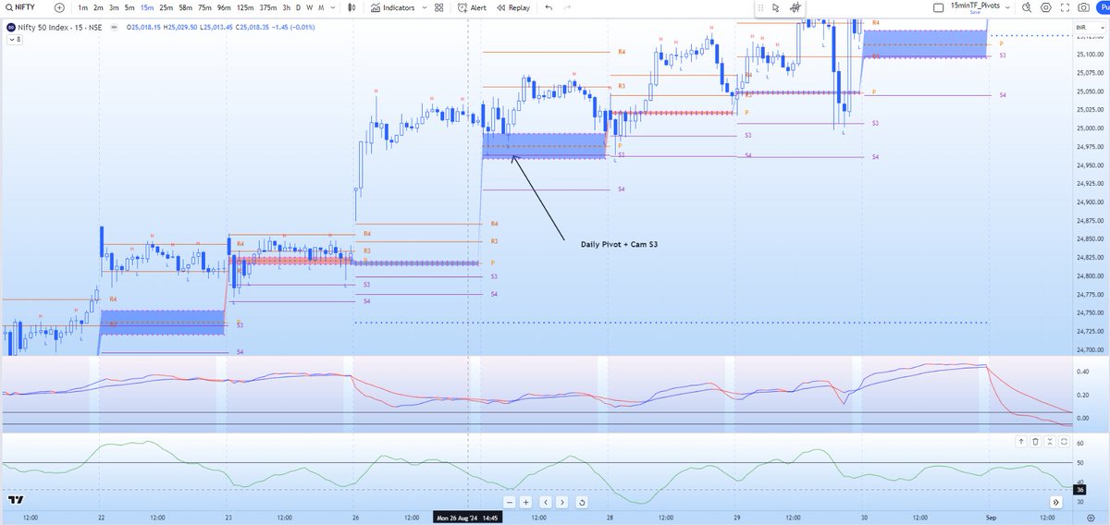Maximize the RSI pane
This screenshot has height=525, width=1110.
[x=1062, y=443]
